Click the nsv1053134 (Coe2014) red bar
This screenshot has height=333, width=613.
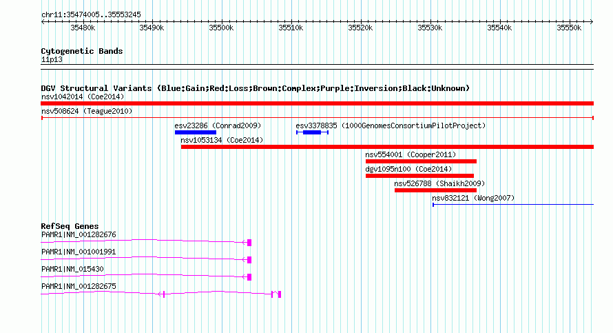(x=387, y=147)
